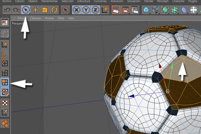Image resolution: width=201 pixels, height=134 pixels.
Task: Open the Render to Picture Viewer flyout
Action: point(126,10)
